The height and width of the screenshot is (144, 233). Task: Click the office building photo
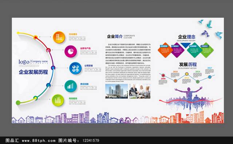tap(116, 91)
